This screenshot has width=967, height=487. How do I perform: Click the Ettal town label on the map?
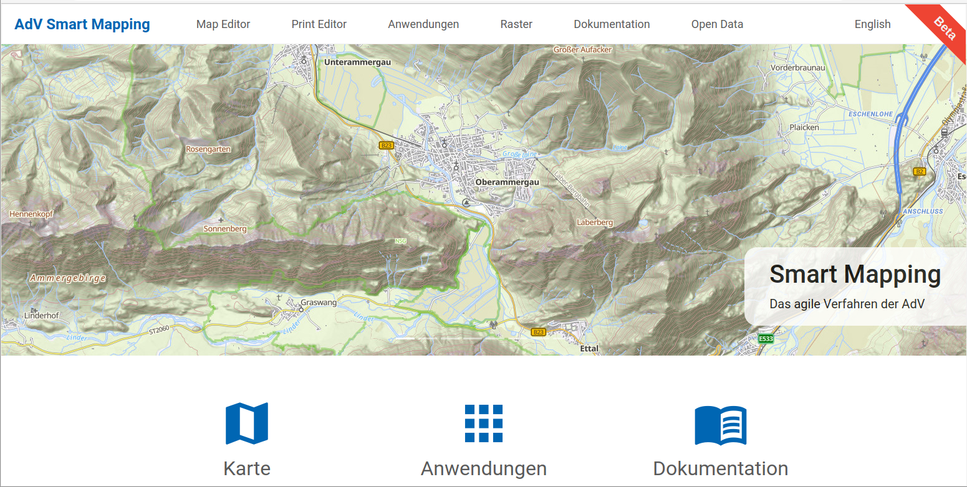(589, 349)
